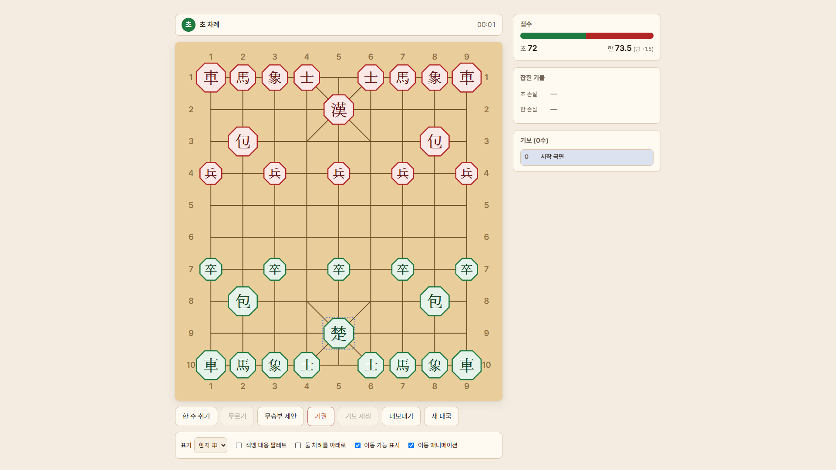Click the 초 72 score value
The image size is (836, 470).
[529, 48]
